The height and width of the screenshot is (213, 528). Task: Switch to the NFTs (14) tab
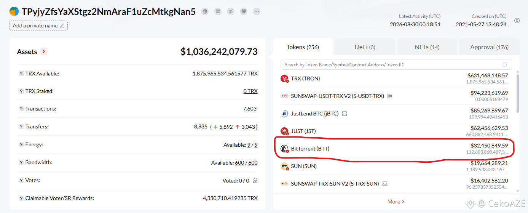point(427,47)
